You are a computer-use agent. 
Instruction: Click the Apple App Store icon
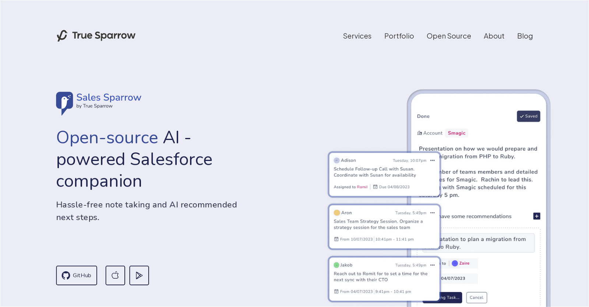(115, 275)
